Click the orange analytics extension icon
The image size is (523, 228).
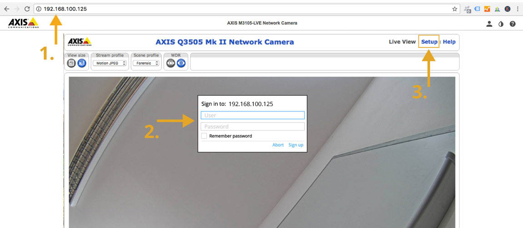point(487,9)
